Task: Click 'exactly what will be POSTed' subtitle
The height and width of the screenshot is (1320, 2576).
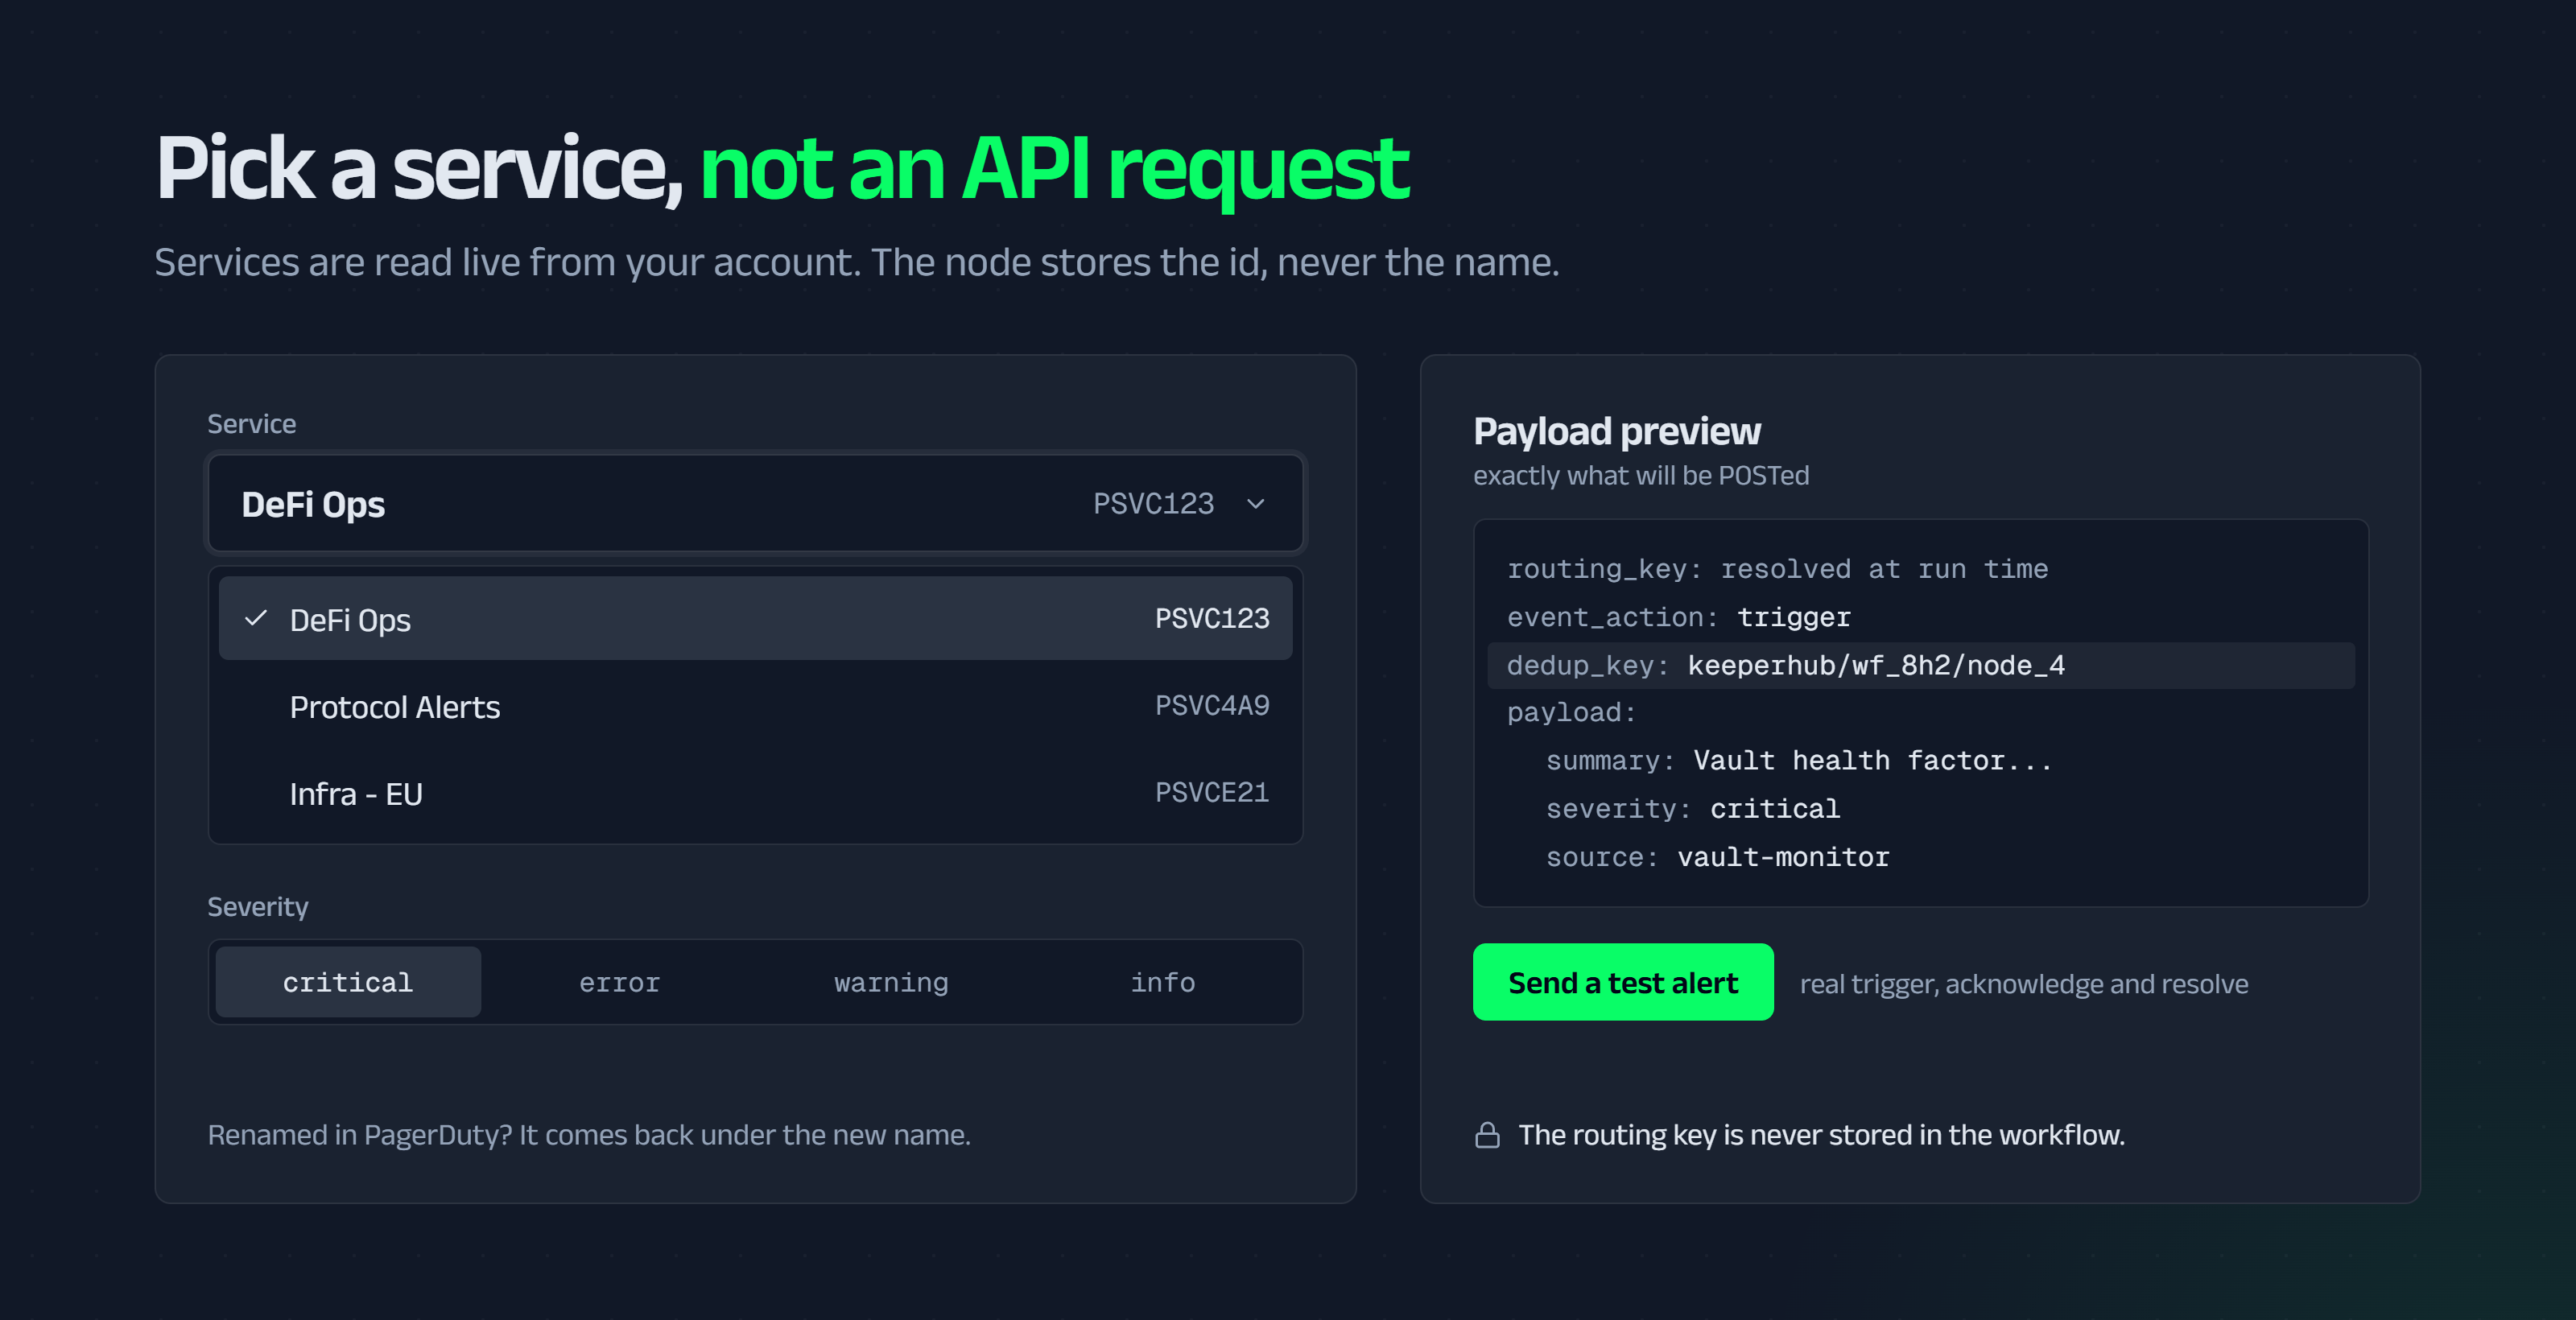Action: [x=1640, y=476]
